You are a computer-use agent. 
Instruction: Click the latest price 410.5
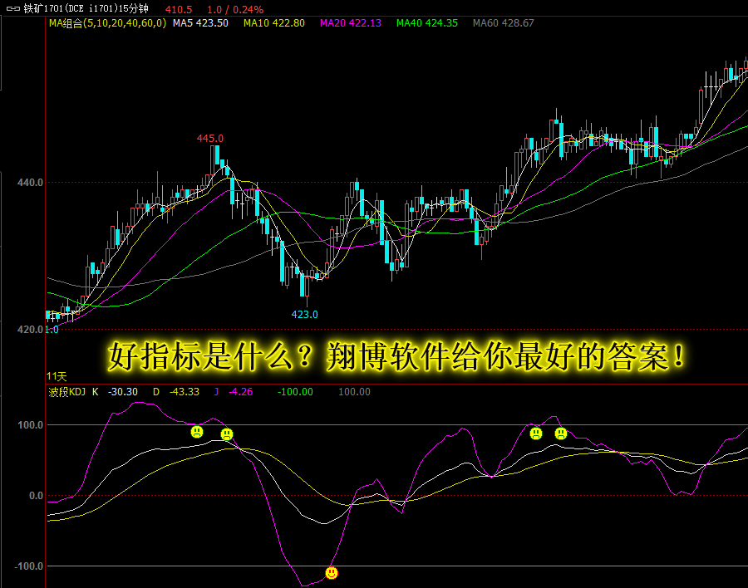[179, 9]
